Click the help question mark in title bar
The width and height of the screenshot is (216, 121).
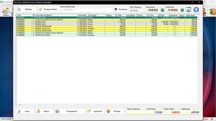coord(192,2)
